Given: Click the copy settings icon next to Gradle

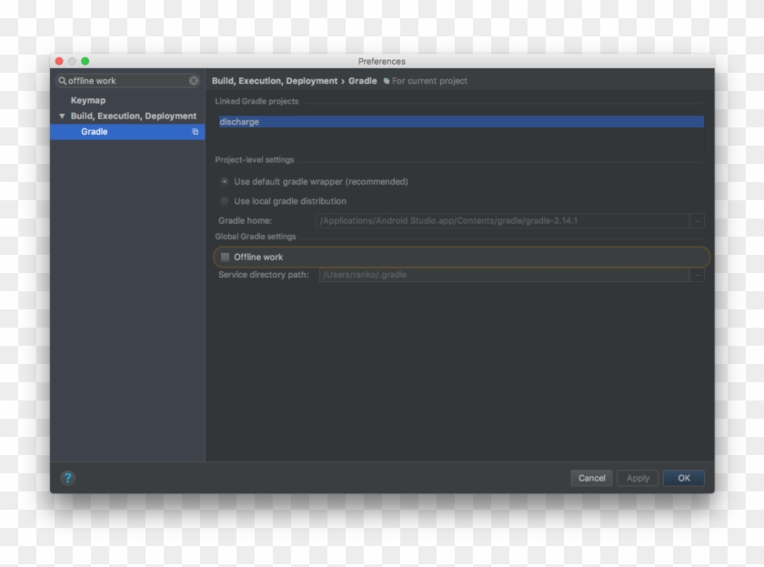Looking at the screenshot, I should tap(193, 131).
